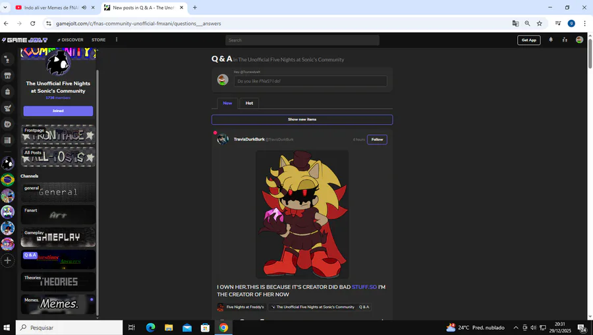Click the three-dot more menu beside STORE

pyautogui.click(x=117, y=40)
